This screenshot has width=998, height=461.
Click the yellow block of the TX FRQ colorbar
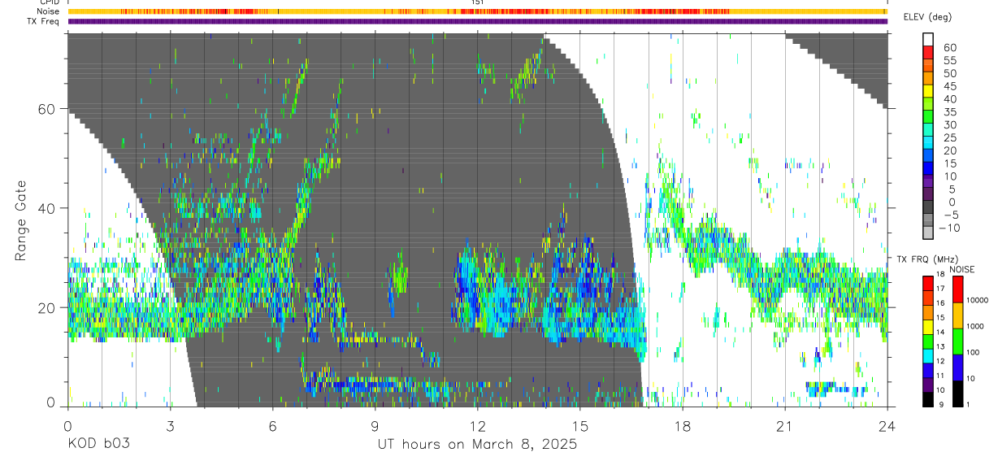point(929,328)
